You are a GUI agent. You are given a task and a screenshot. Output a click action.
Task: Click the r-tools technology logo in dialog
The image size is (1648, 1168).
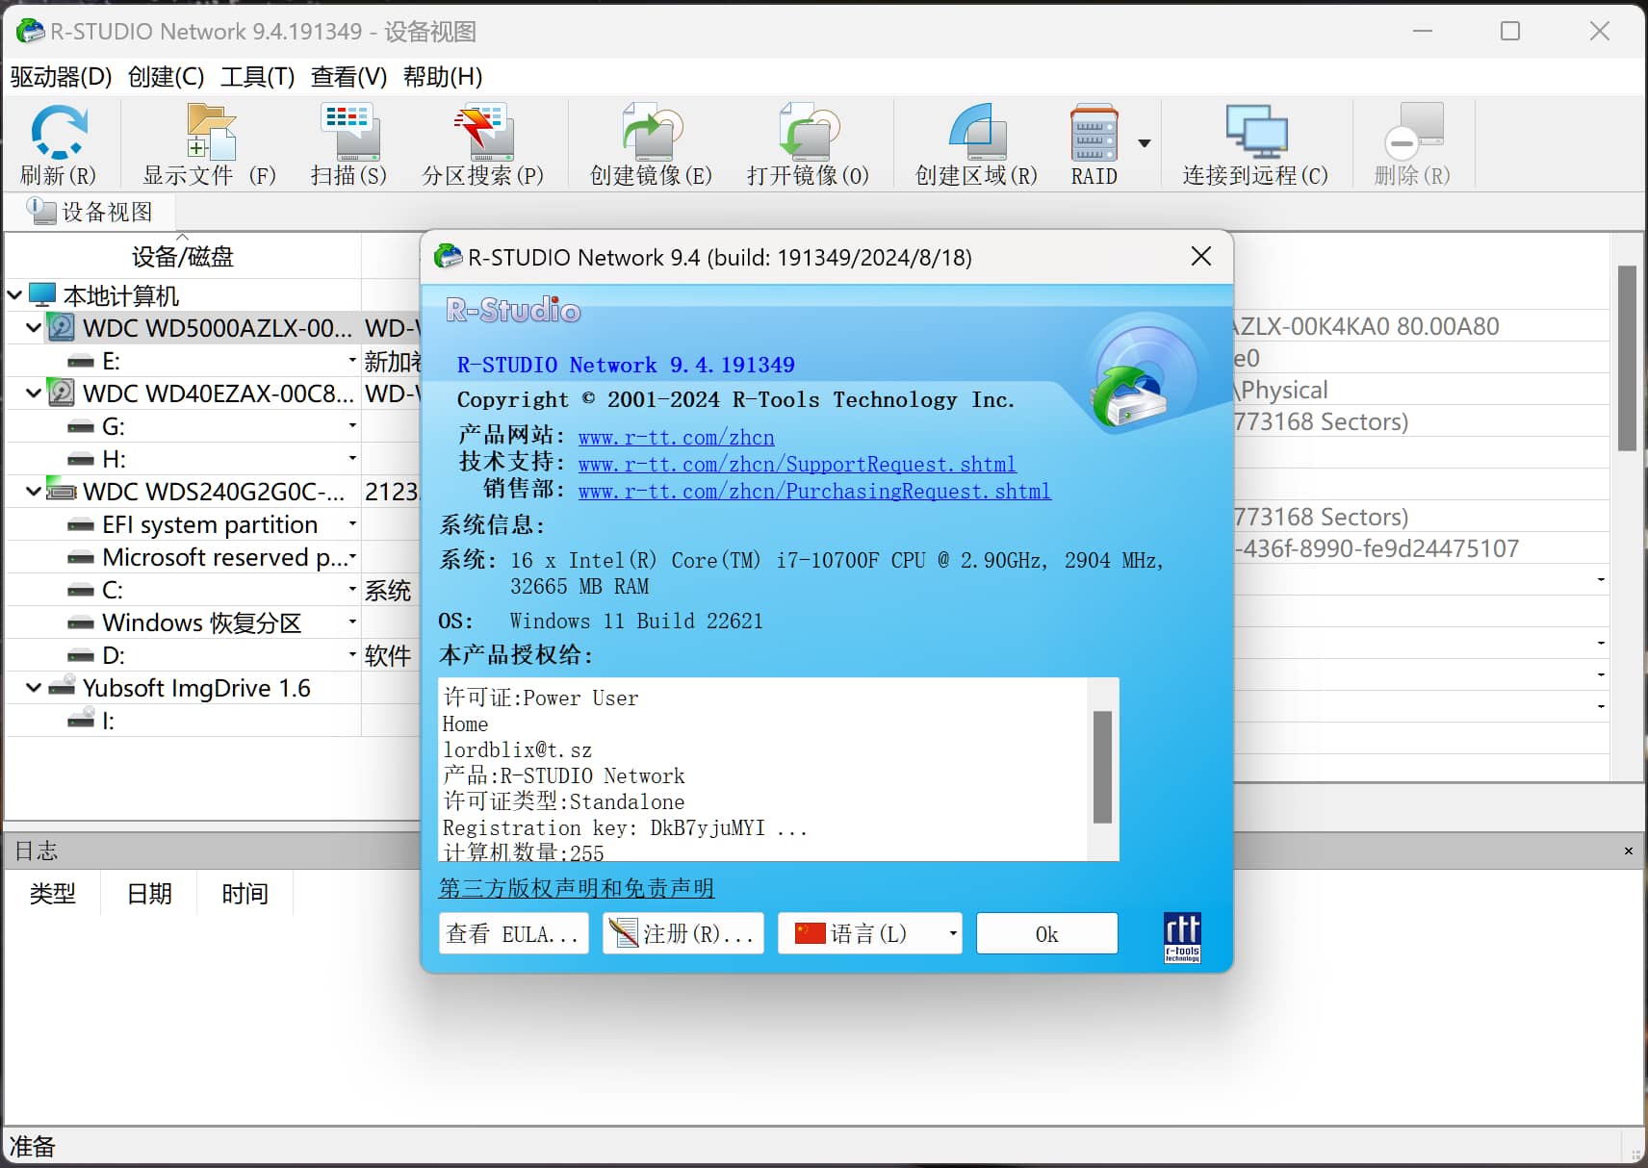(x=1181, y=934)
